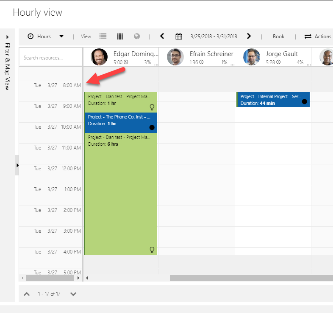Select the Dan test 1 hr booking

coord(119,100)
